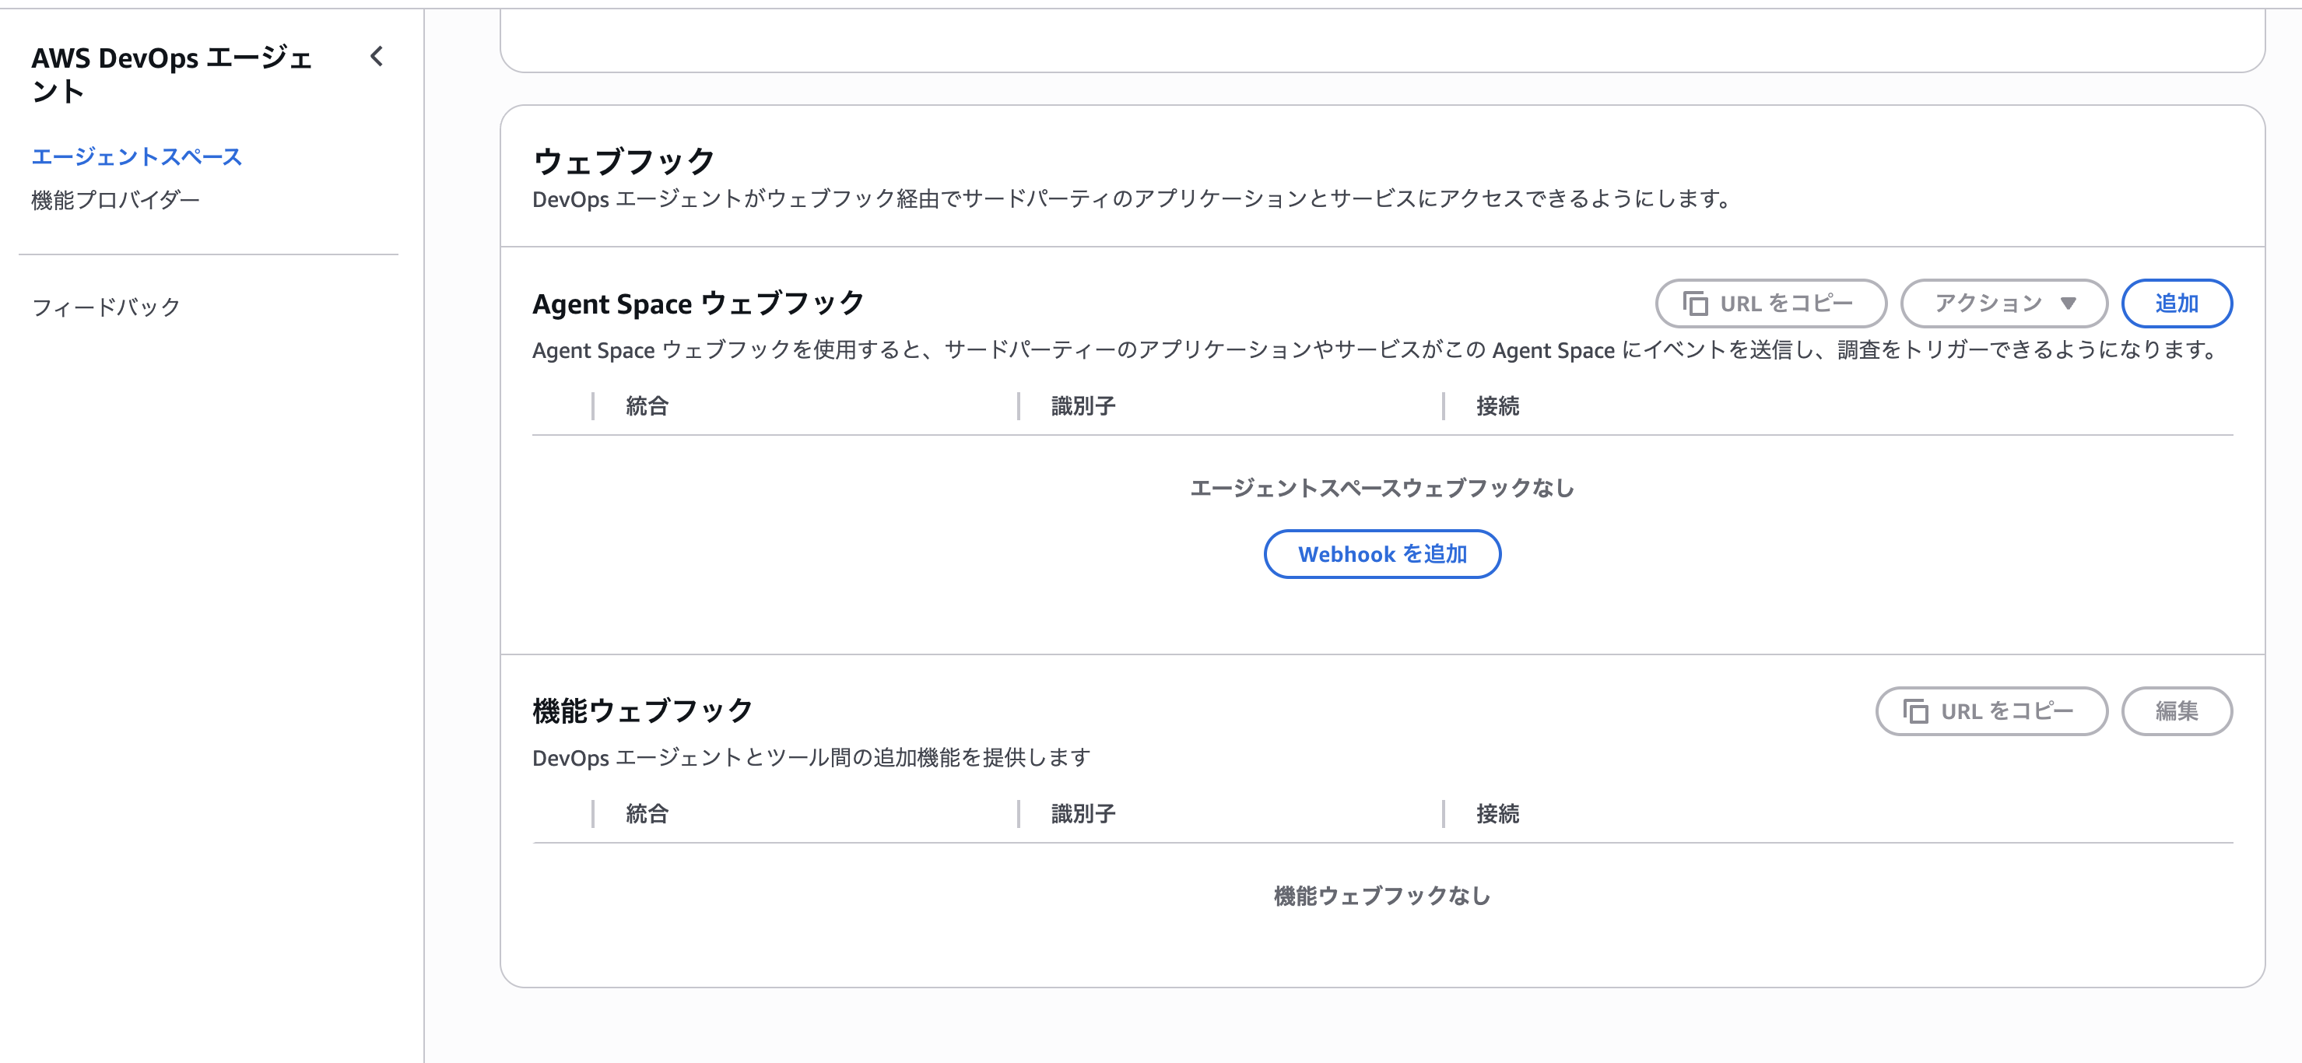Click the アクション dropdown arrow
This screenshot has width=2302, height=1063.
[2068, 303]
